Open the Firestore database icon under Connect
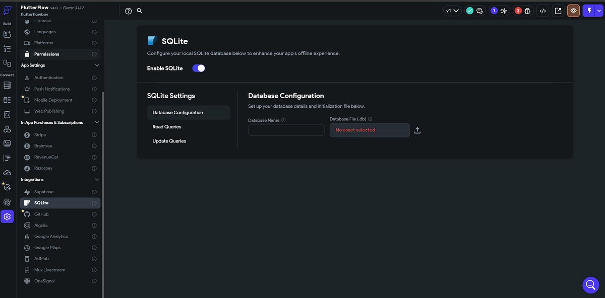The height and width of the screenshot is (298, 605). 7,85
